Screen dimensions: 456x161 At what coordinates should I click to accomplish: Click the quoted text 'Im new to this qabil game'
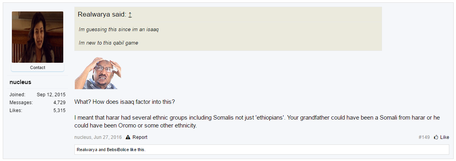pyautogui.click(x=108, y=43)
